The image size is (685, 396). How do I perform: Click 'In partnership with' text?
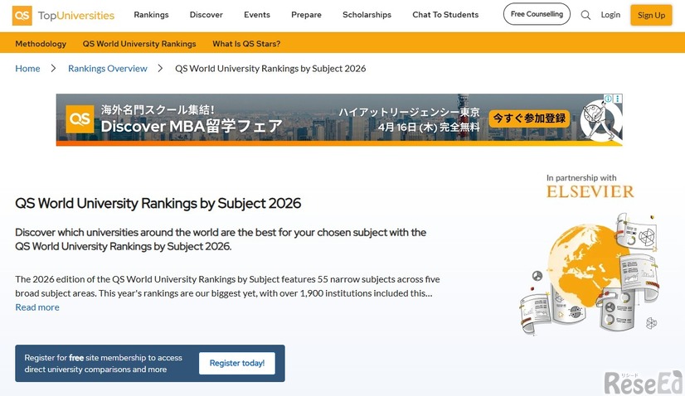pyautogui.click(x=581, y=177)
